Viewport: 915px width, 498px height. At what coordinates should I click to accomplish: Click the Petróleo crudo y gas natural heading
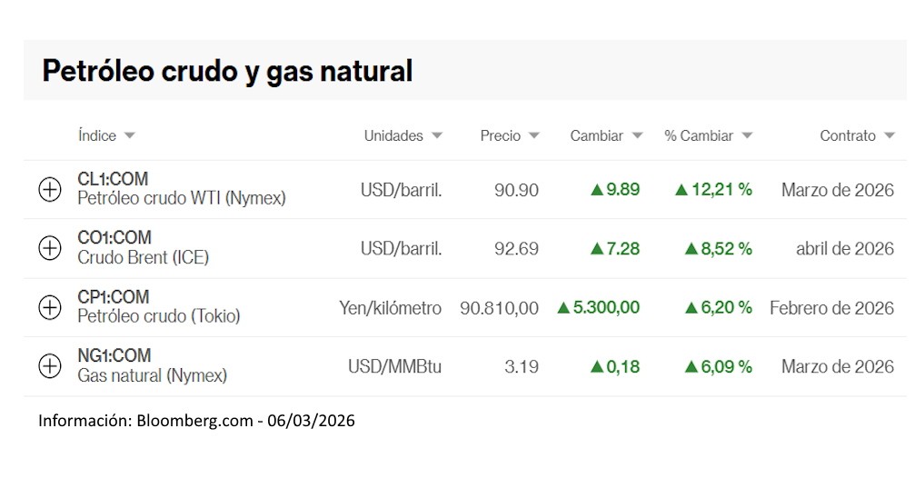227,70
